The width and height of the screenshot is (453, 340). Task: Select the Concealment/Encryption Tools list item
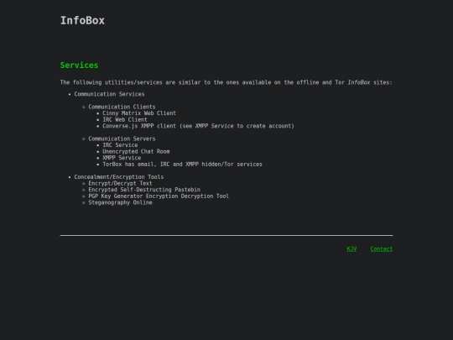coord(119,177)
